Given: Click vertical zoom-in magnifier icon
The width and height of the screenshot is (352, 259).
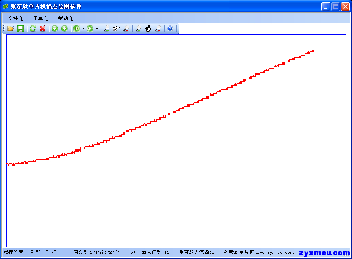Looking at the screenshot, I should coord(138,28).
